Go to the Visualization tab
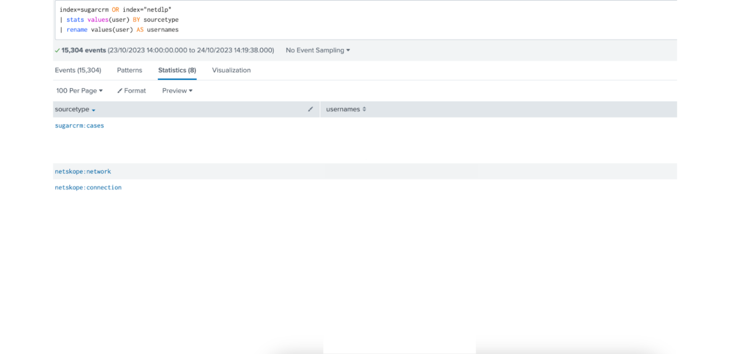Screen dimensions: 730x354 tap(231, 70)
